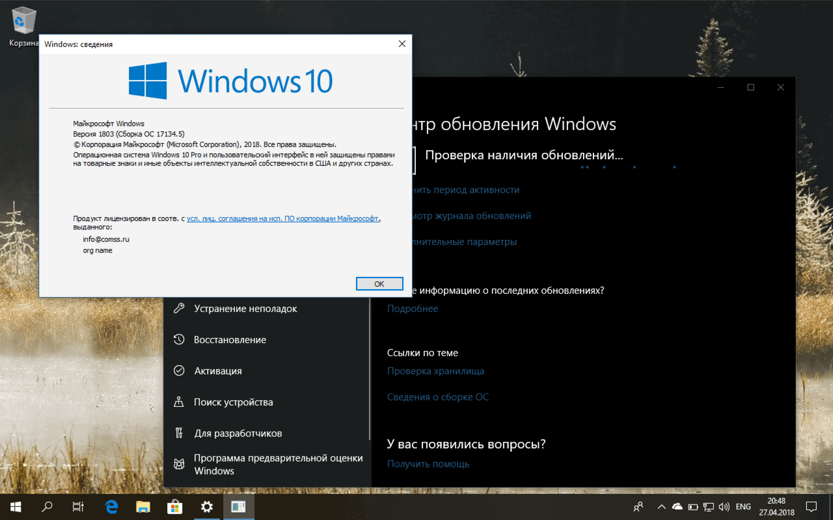Screen dimensions: 833x520
Task: Open Task View on the taskbar
Action: click(x=78, y=506)
